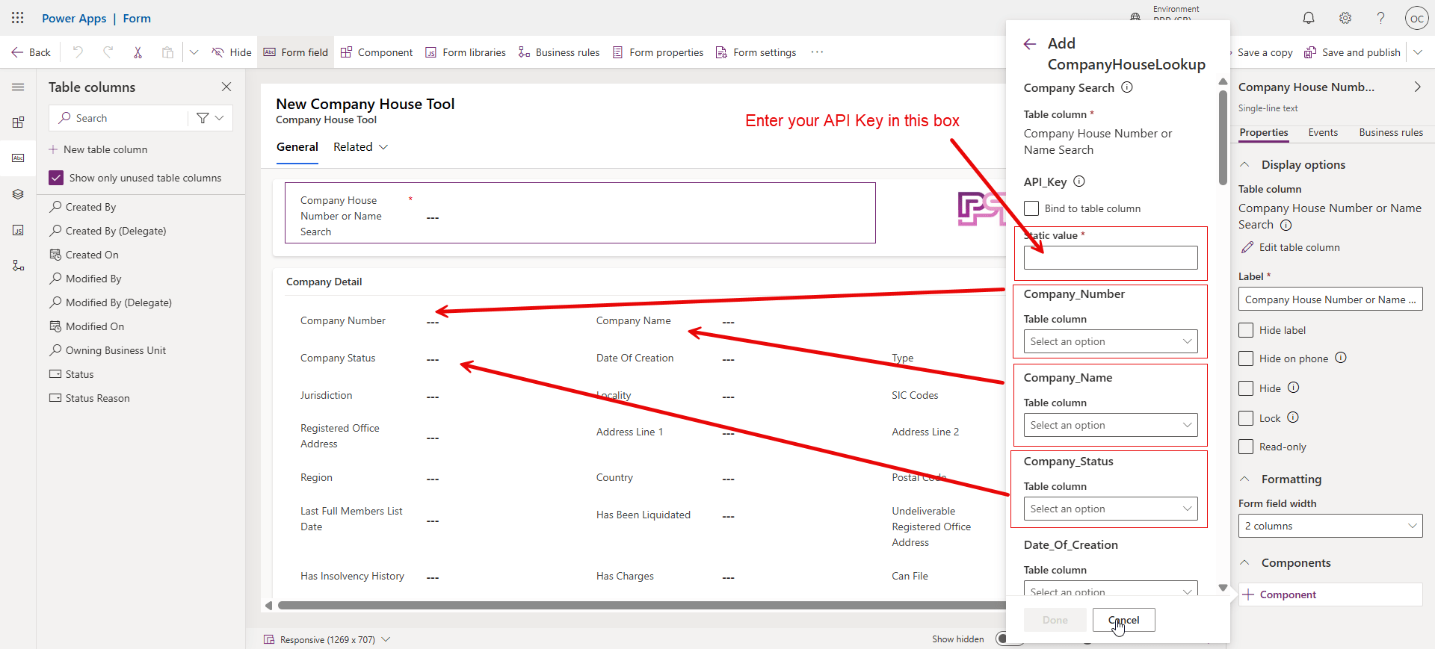Check the Hide label option
Viewport: 1435px width, 649px height.
tap(1246, 330)
